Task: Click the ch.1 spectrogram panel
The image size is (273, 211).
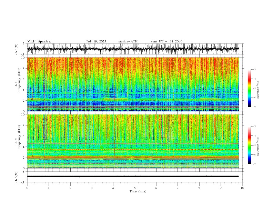Action: tap(133, 84)
